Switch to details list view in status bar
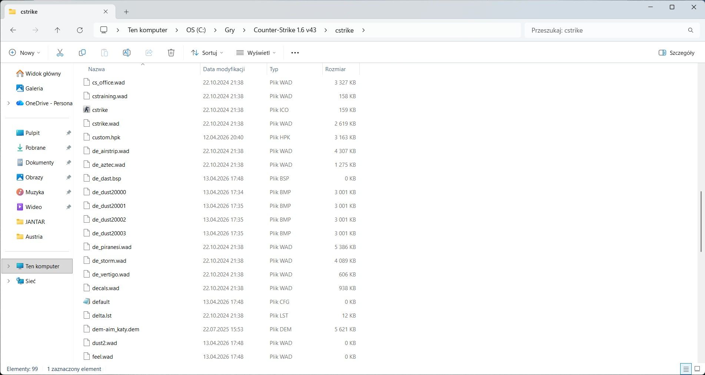The width and height of the screenshot is (705, 375). tap(686, 369)
